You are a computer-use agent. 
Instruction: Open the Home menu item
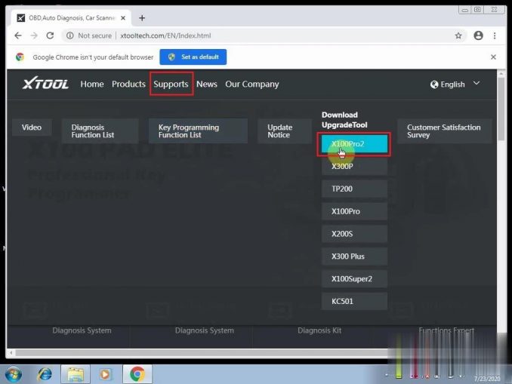(x=92, y=84)
